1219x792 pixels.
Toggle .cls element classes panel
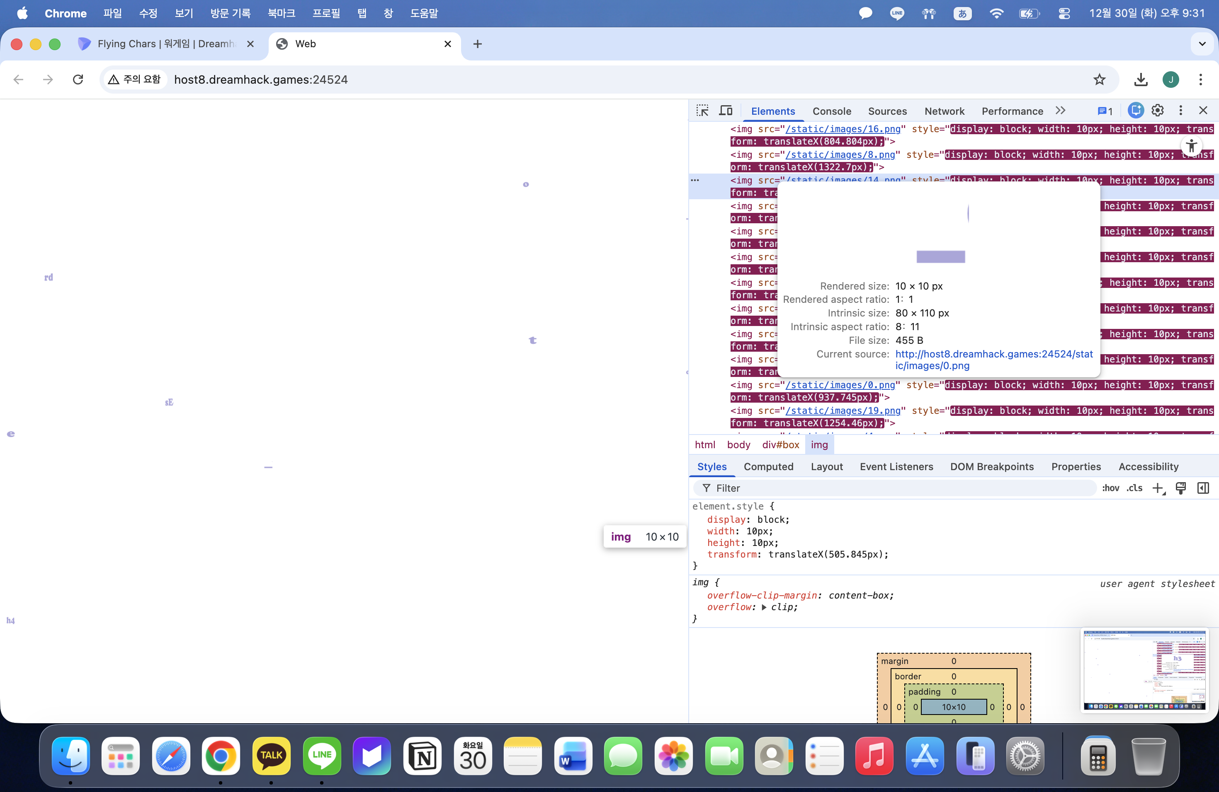(1134, 488)
